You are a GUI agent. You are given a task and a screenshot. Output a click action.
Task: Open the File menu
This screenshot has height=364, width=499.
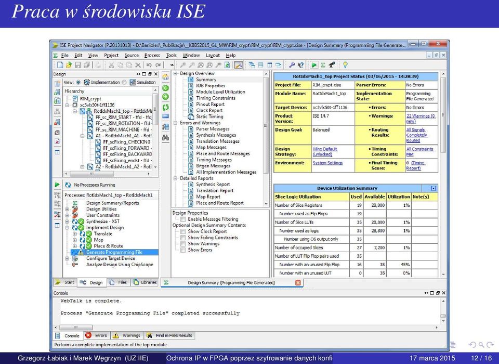point(64,55)
